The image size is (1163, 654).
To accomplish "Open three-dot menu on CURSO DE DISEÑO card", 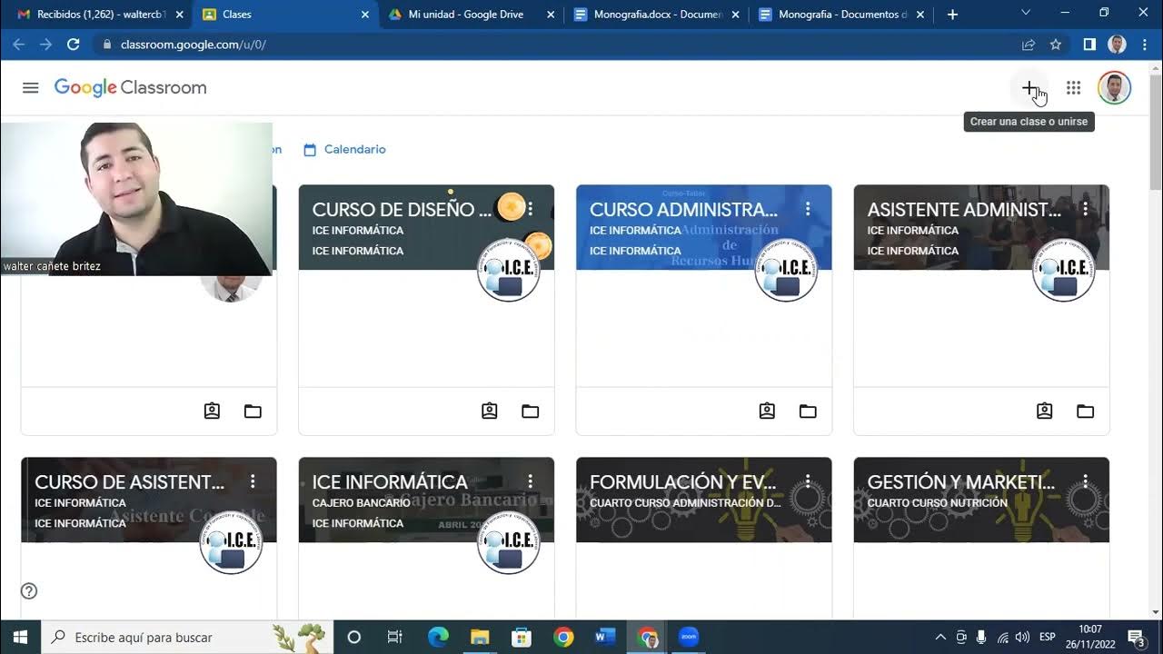I will pos(531,209).
